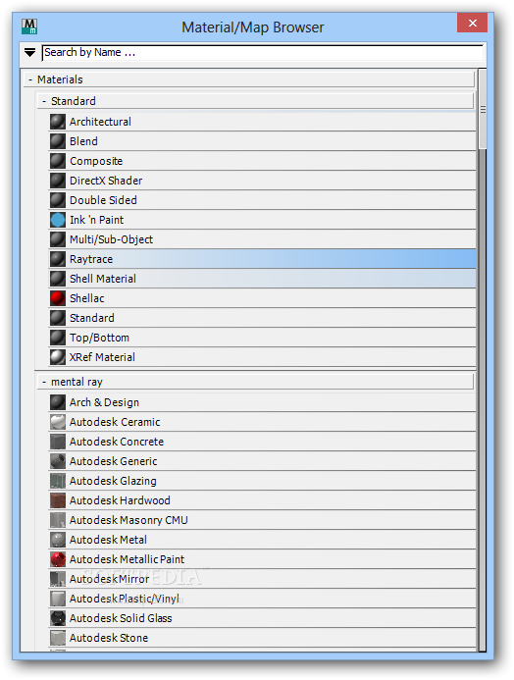
Task: Click the Top/Bottom sphere icon
Action: [58, 338]
